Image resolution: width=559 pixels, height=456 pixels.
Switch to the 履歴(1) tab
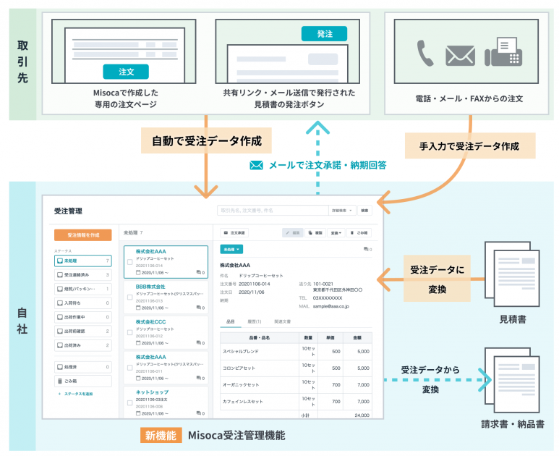pyautogui.click(x=255, y=321)
